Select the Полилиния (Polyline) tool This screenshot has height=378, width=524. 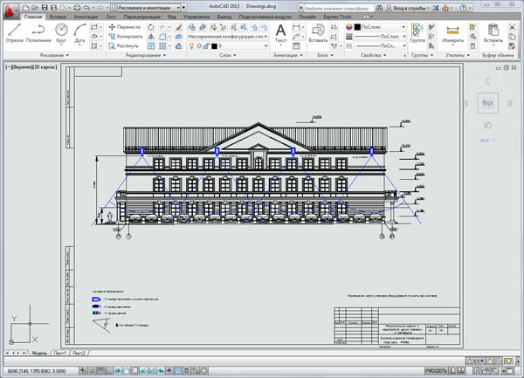(40, 33)
